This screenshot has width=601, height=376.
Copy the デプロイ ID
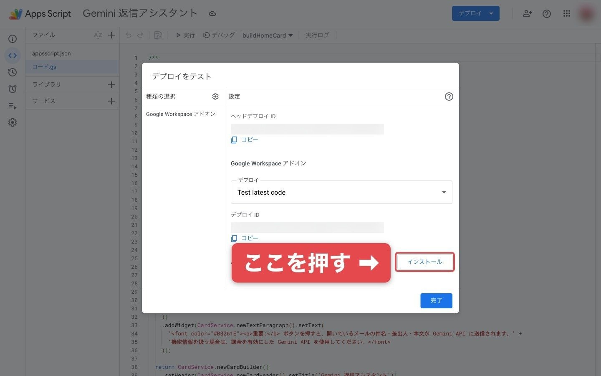coord(245,238)
